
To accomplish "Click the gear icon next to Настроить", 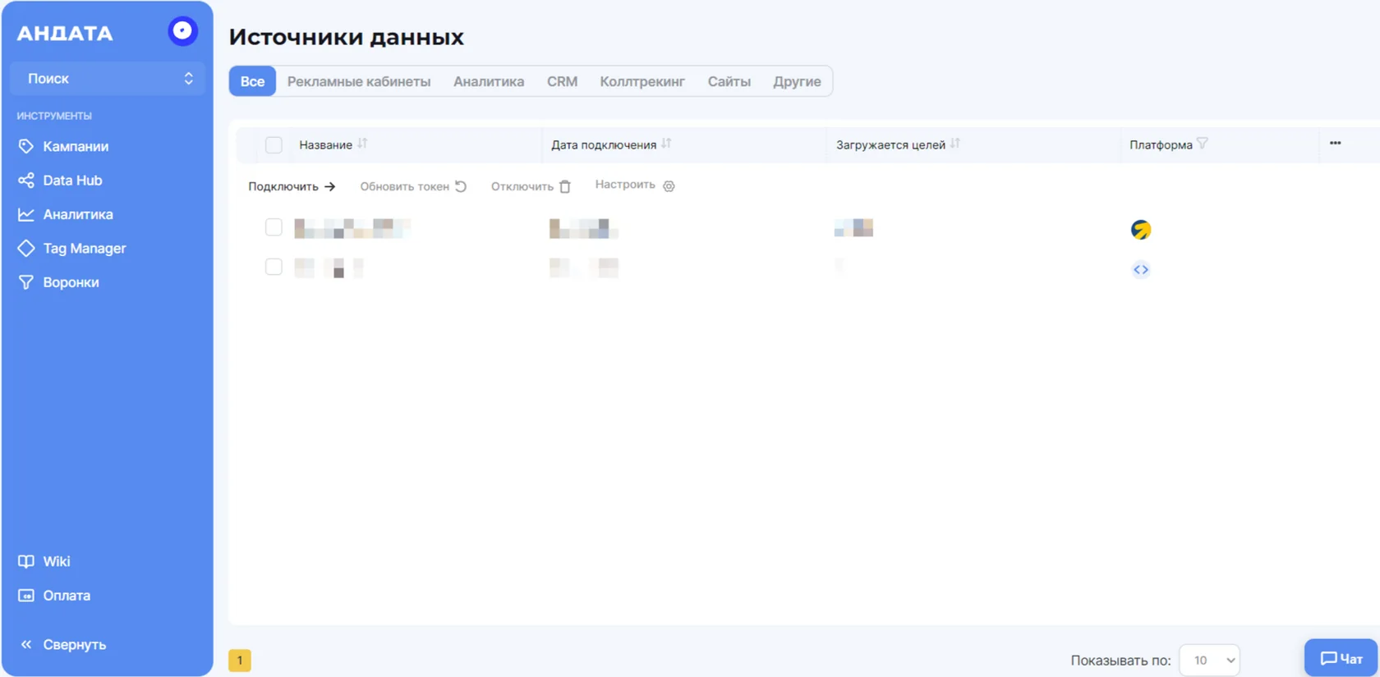I will 669,186.
